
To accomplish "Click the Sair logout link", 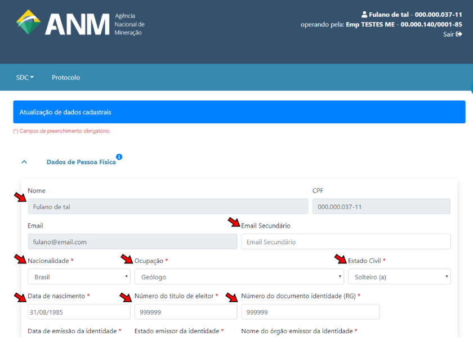I will 449,34.
